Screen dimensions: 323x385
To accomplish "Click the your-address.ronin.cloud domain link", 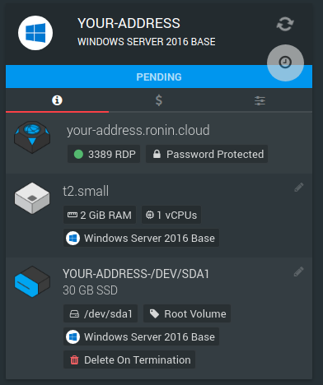I will 138,130.
